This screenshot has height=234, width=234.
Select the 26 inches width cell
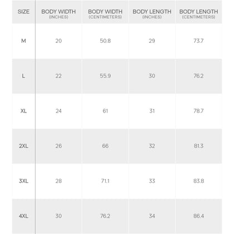[x=58, y=146]
